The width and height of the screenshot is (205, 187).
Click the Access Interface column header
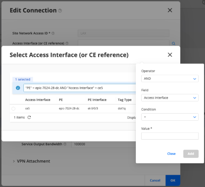click(38, 100)
